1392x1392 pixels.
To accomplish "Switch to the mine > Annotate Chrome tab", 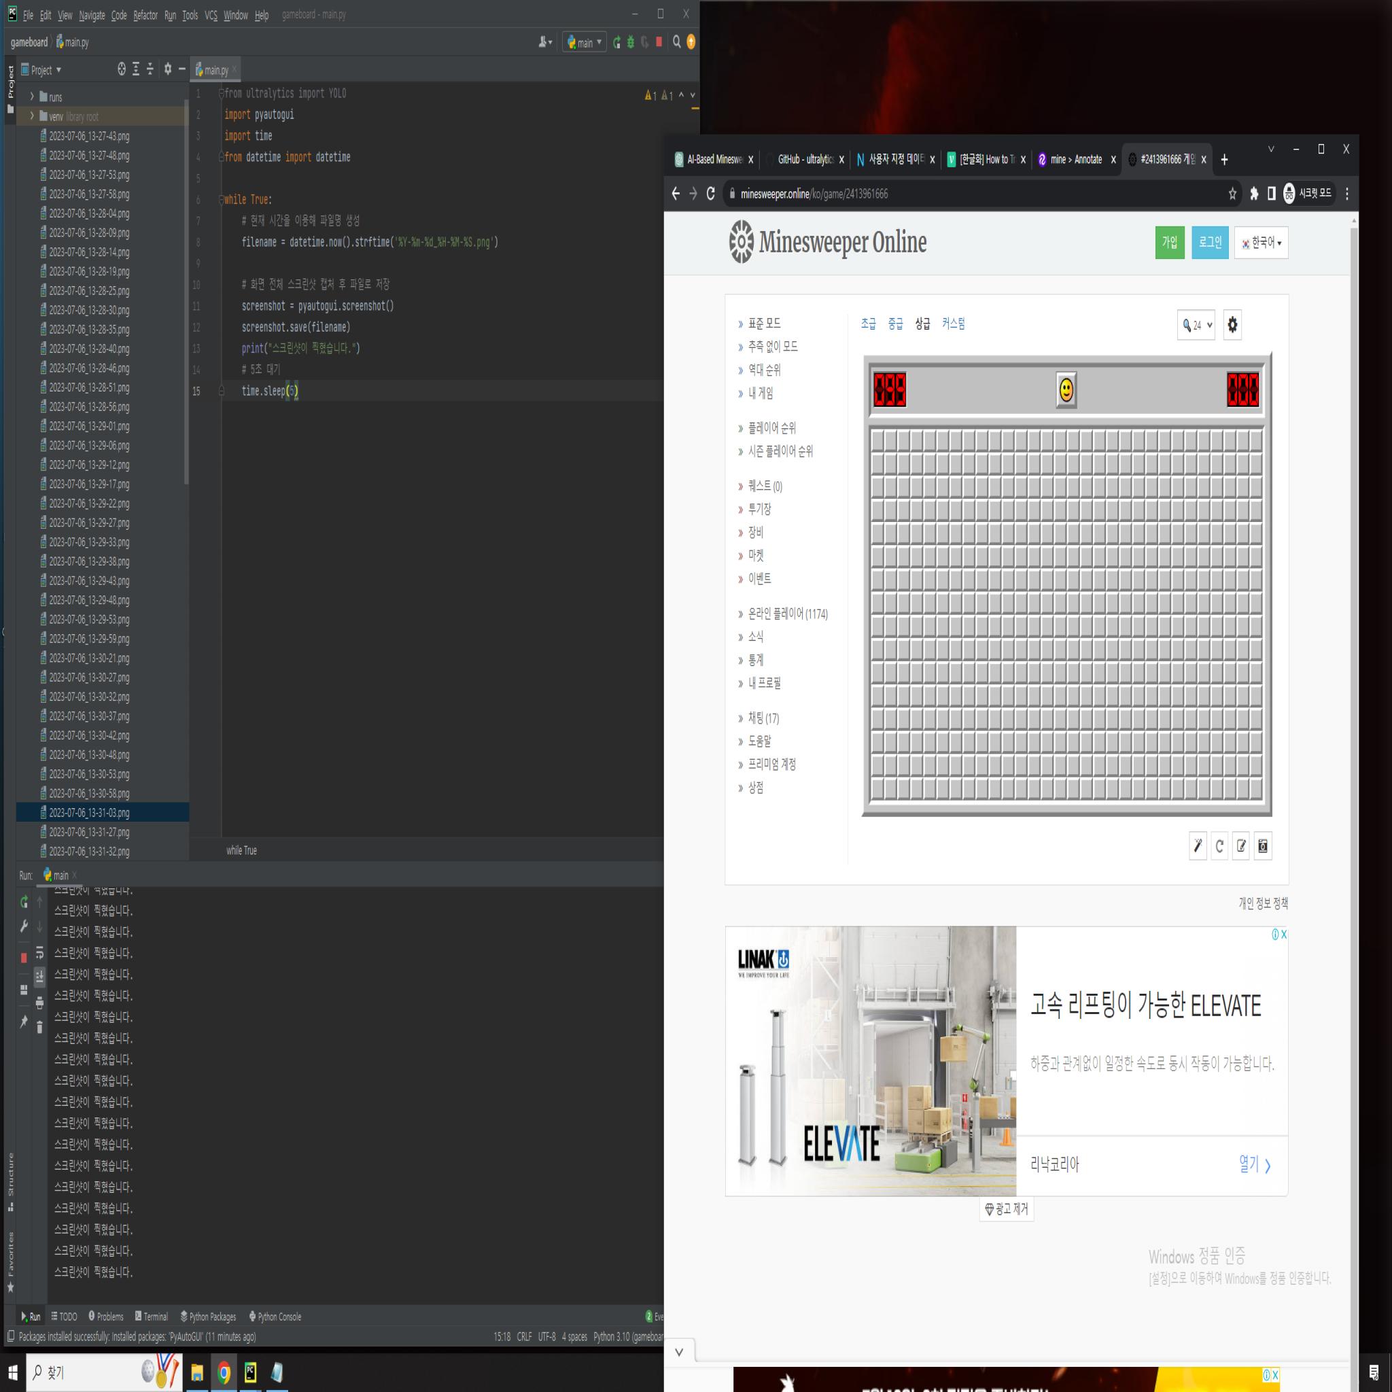I will tap(1076, 159).
